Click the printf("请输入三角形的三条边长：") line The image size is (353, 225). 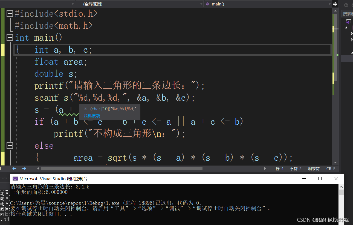[120, 86]
